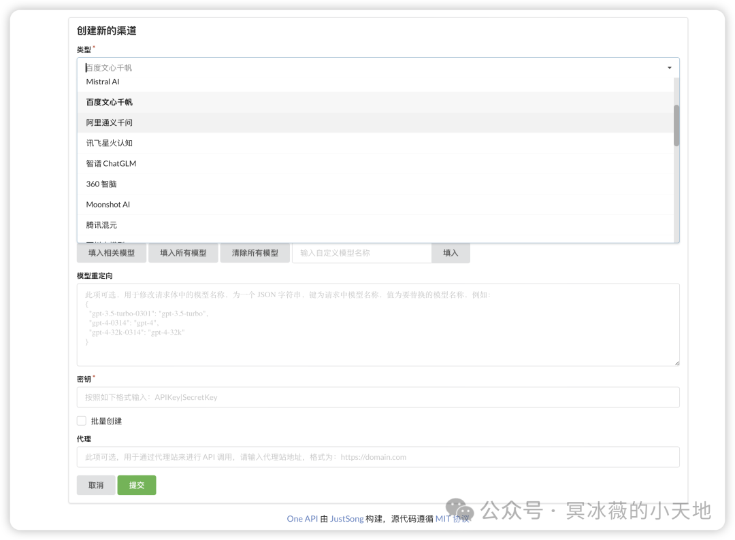
Task: Click the type dropdown arrow
Action: click(x=670, y=68)
